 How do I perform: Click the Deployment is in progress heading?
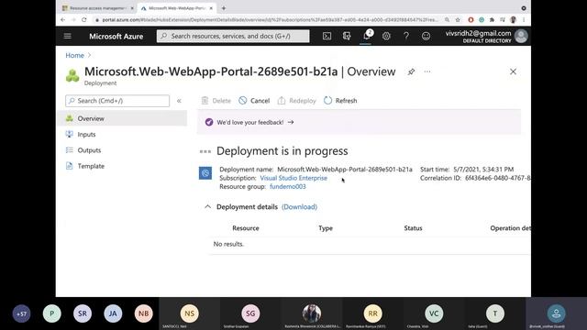coord(282,150)
